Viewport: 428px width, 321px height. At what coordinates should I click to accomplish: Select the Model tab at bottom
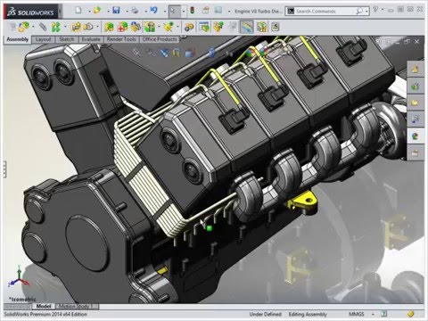pyautogui.click(x=44, y=306)
